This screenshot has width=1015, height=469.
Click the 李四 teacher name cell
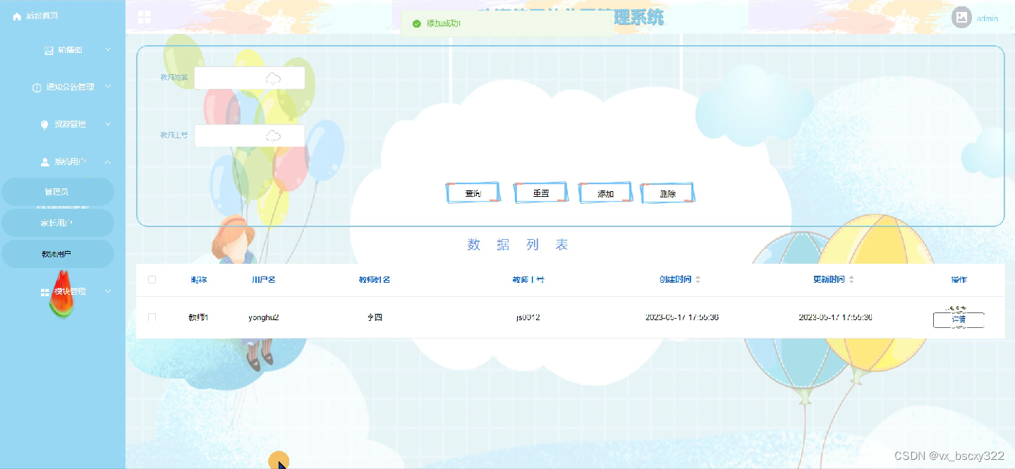pyautogui.click(x=375, y=317)
